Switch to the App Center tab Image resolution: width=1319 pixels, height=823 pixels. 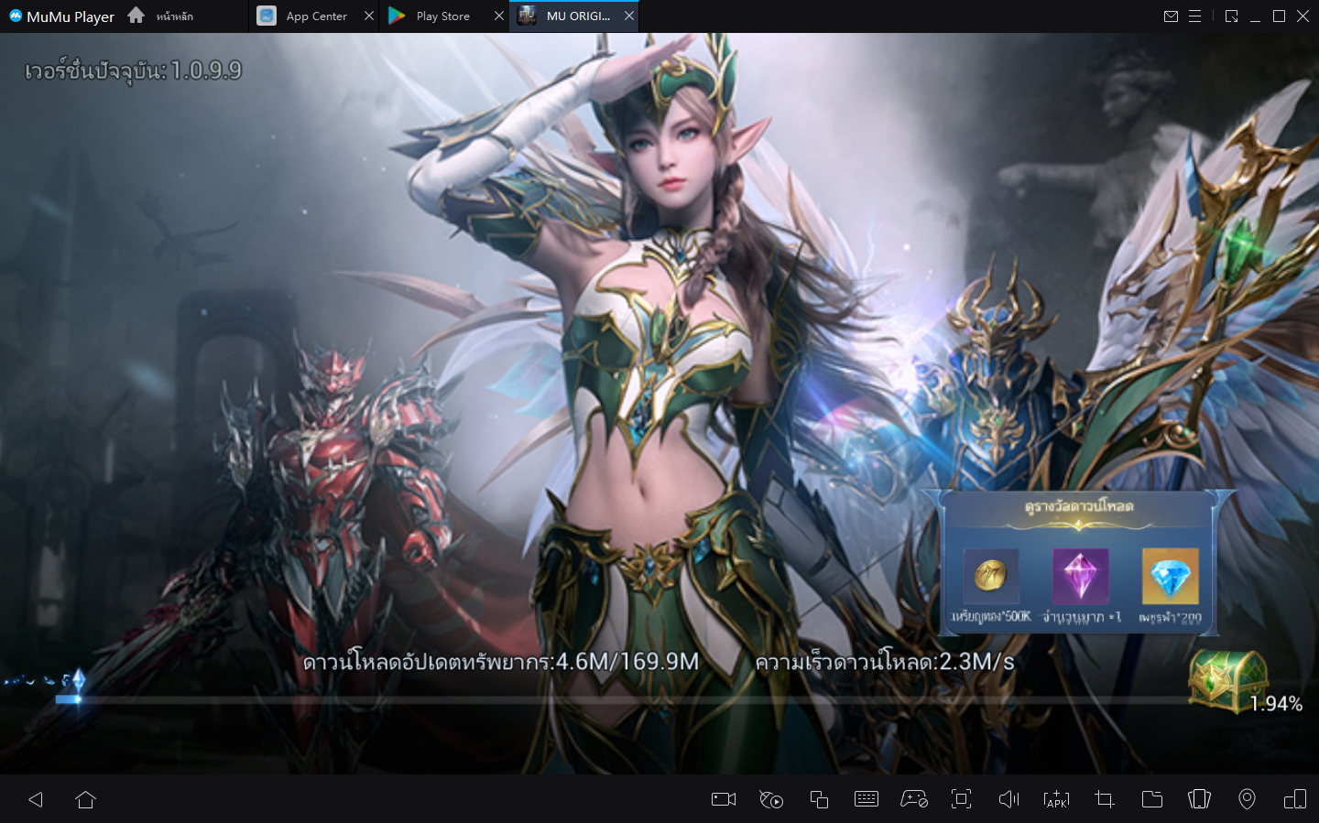[315, 16]
